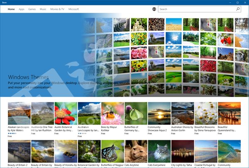This screenshot has width=249, height=168.
Task: Switch to Movies & TV tab
Action: pos(56,9)
